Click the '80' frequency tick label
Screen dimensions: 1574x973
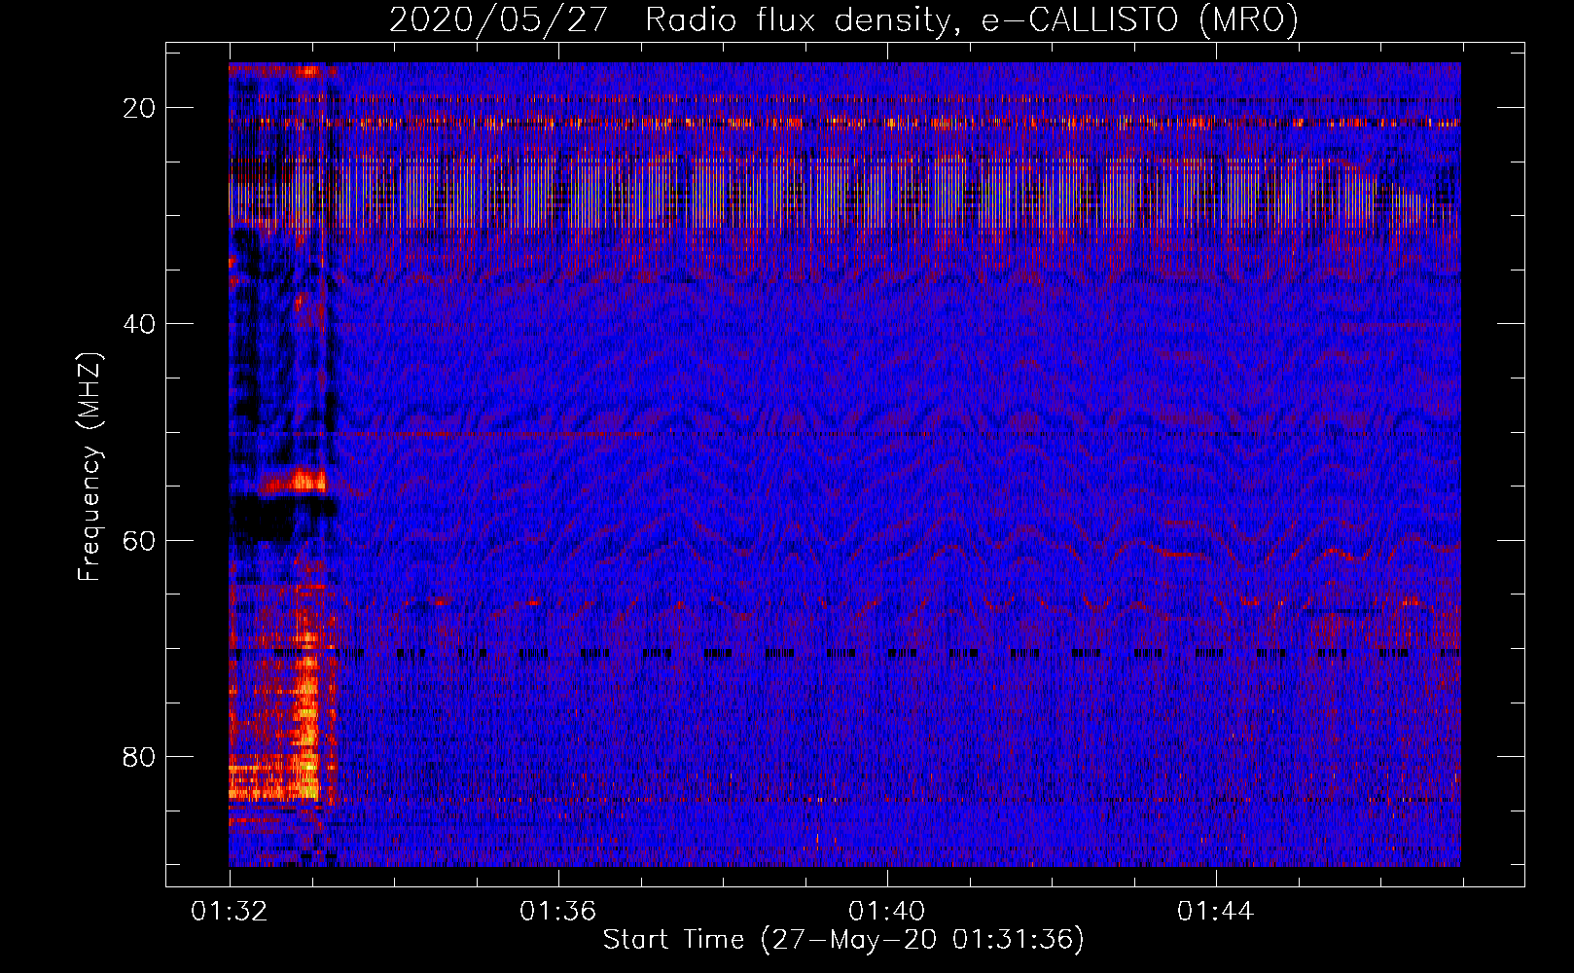(139, 756)
